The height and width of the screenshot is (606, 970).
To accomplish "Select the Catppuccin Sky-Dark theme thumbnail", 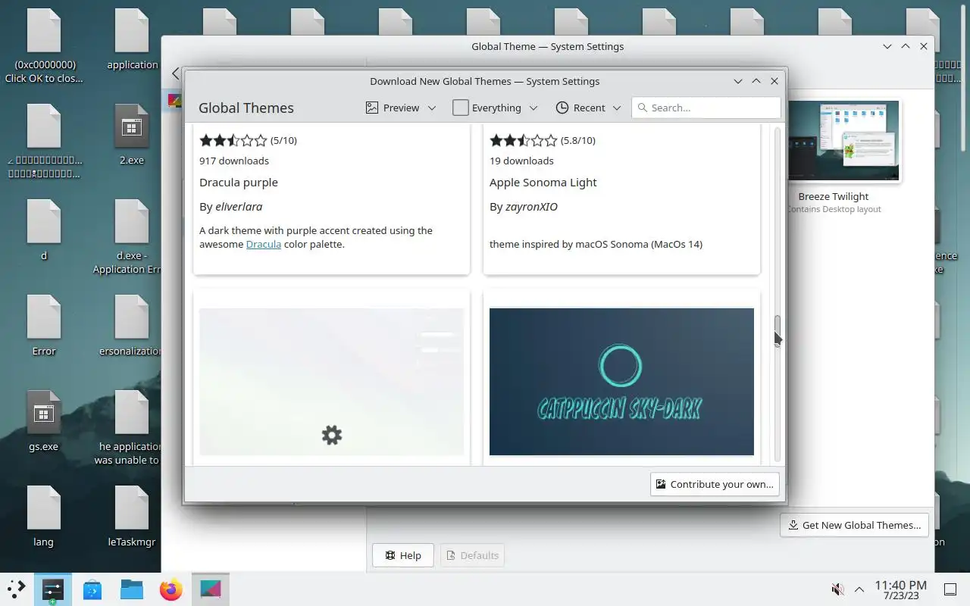I will point(621,382).
